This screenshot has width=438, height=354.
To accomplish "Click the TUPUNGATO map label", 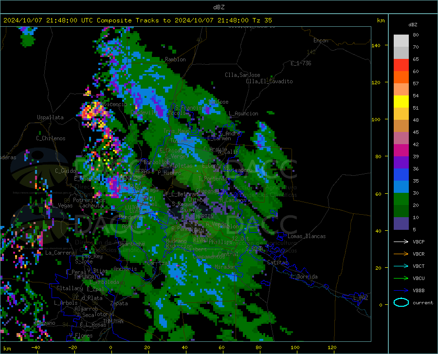I will point(87,277).
